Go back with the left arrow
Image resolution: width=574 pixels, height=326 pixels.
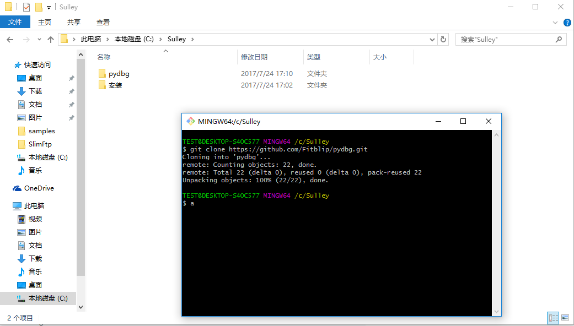tap(10, 40)
